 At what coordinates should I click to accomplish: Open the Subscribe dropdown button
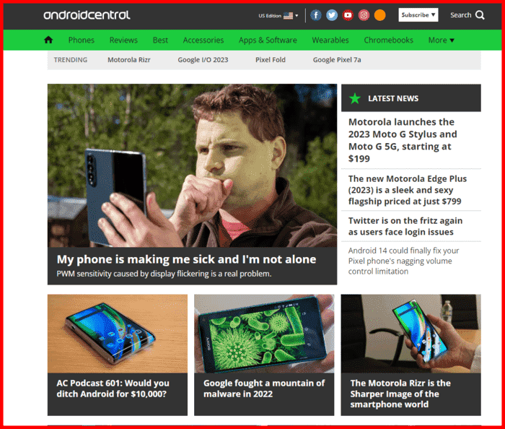(418, 15)
